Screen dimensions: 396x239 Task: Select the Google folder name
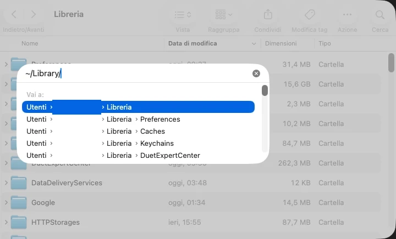pyautogui.click(x=43, y=202)
